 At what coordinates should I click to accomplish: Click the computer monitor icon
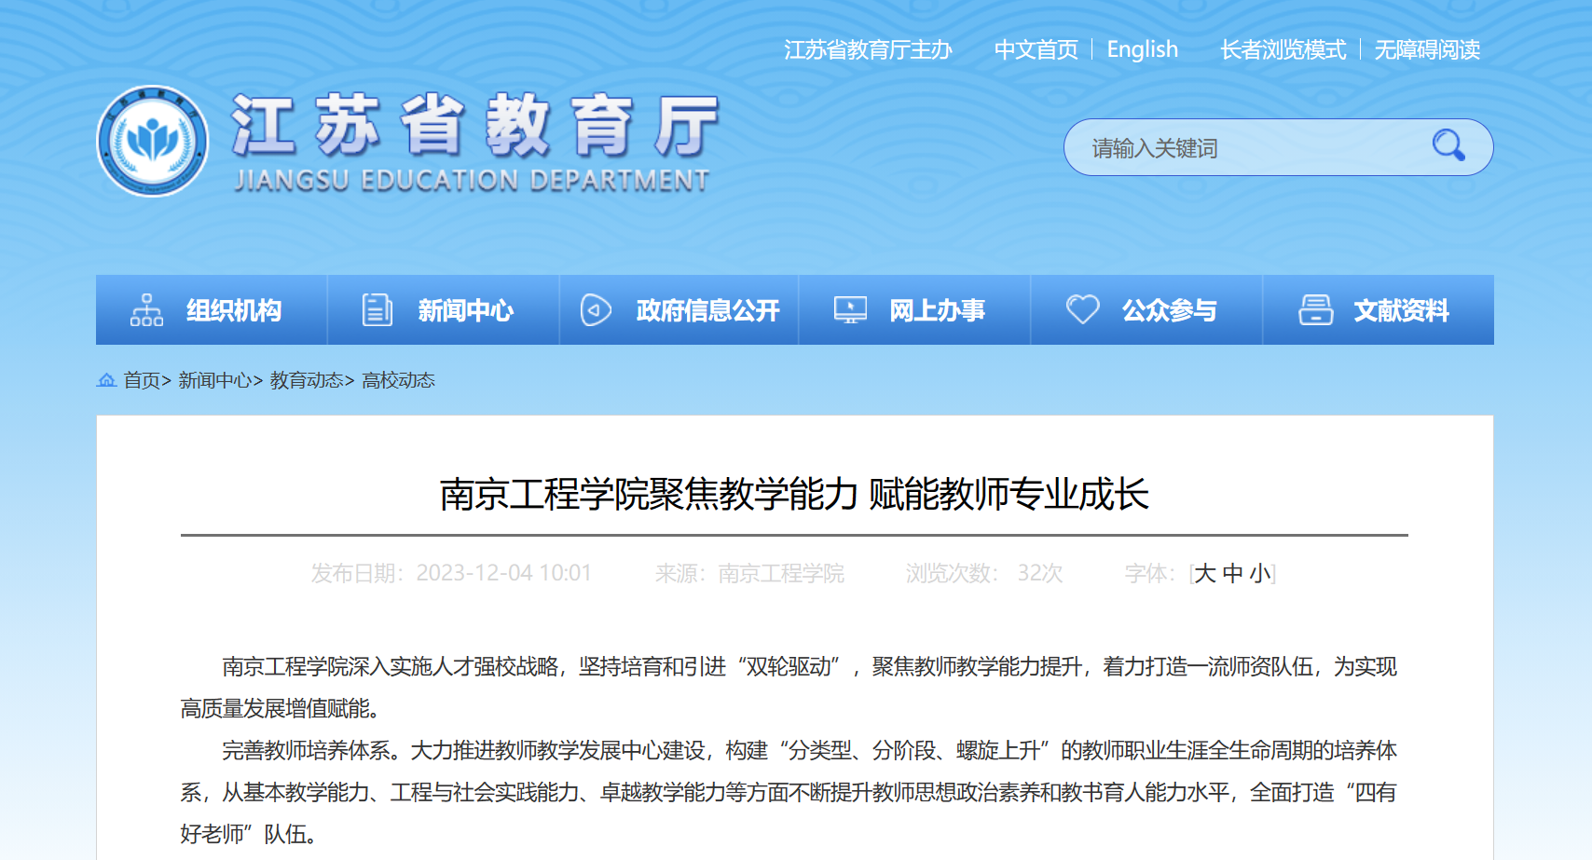[849, 310]
